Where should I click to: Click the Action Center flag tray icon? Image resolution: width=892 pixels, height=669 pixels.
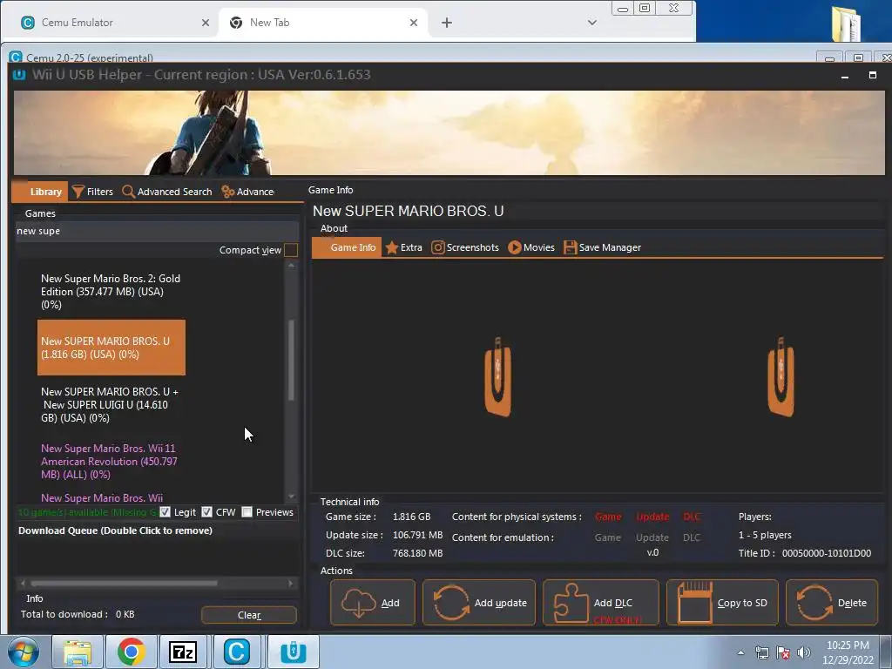[x=783, y=652]
